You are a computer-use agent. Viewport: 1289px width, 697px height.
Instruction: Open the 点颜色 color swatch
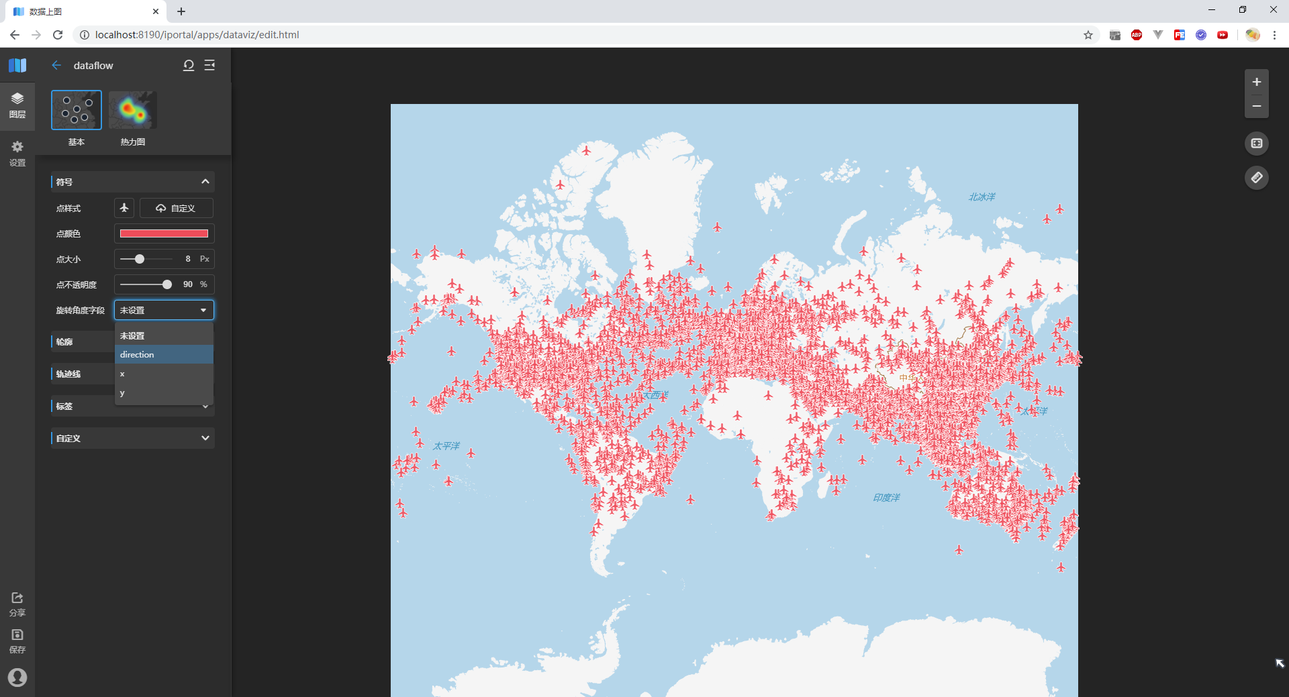pos(163,233)
